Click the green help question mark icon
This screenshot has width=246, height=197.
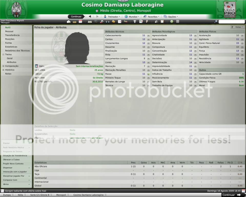(172, 22)
